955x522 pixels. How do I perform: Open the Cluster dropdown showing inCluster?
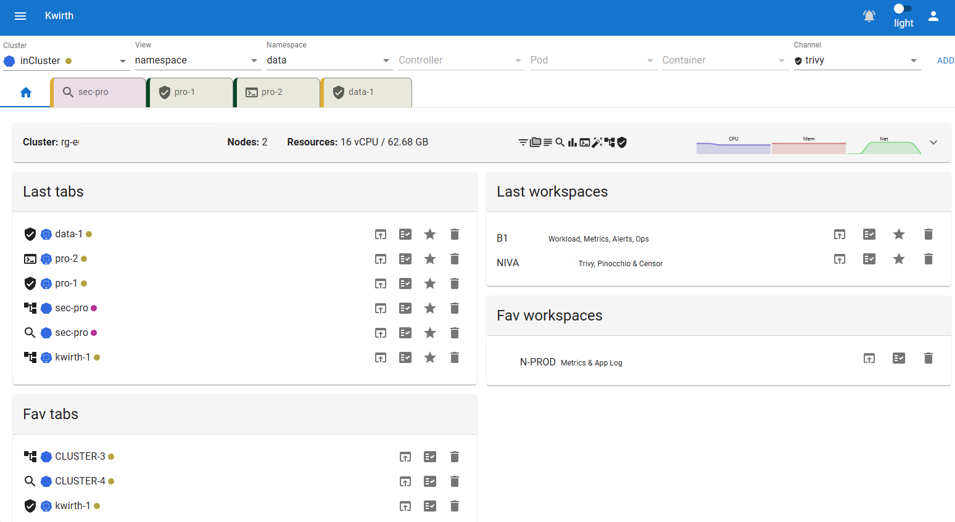67,60
